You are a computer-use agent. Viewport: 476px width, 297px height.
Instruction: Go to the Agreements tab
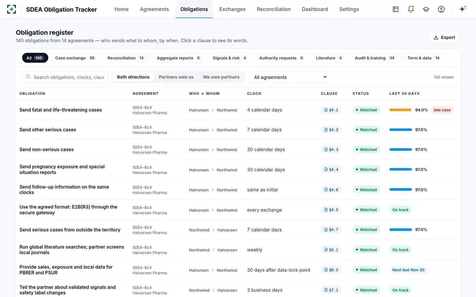pos(154,9)
